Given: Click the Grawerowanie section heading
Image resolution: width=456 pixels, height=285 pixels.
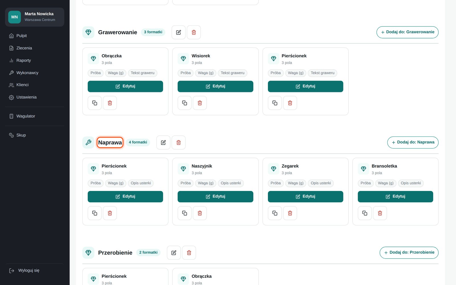Looking at the screenshot, I should click(118, 32).
